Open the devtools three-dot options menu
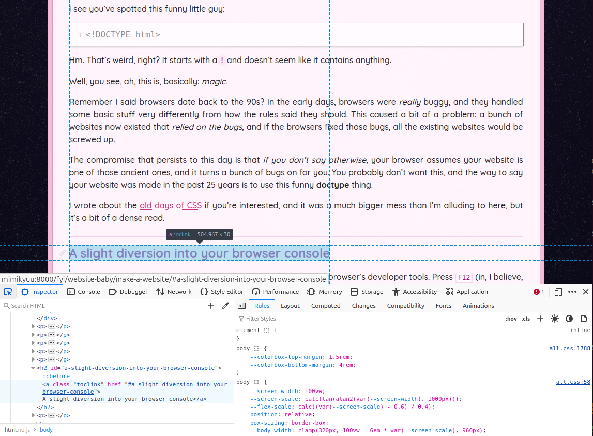 point(572,292)
